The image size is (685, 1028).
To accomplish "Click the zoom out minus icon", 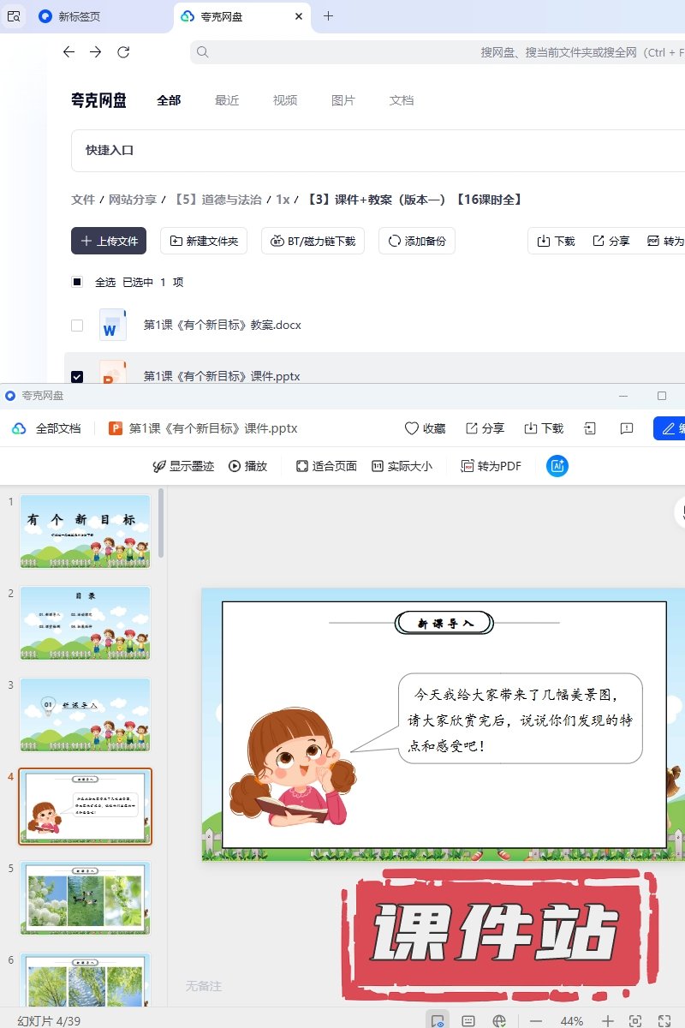I will click(536, 1020).
